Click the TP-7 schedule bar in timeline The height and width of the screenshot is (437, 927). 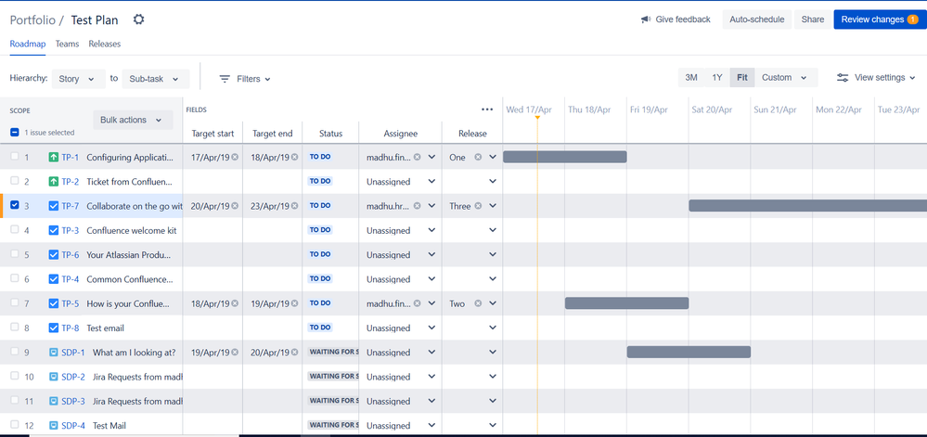coord(807,205)
